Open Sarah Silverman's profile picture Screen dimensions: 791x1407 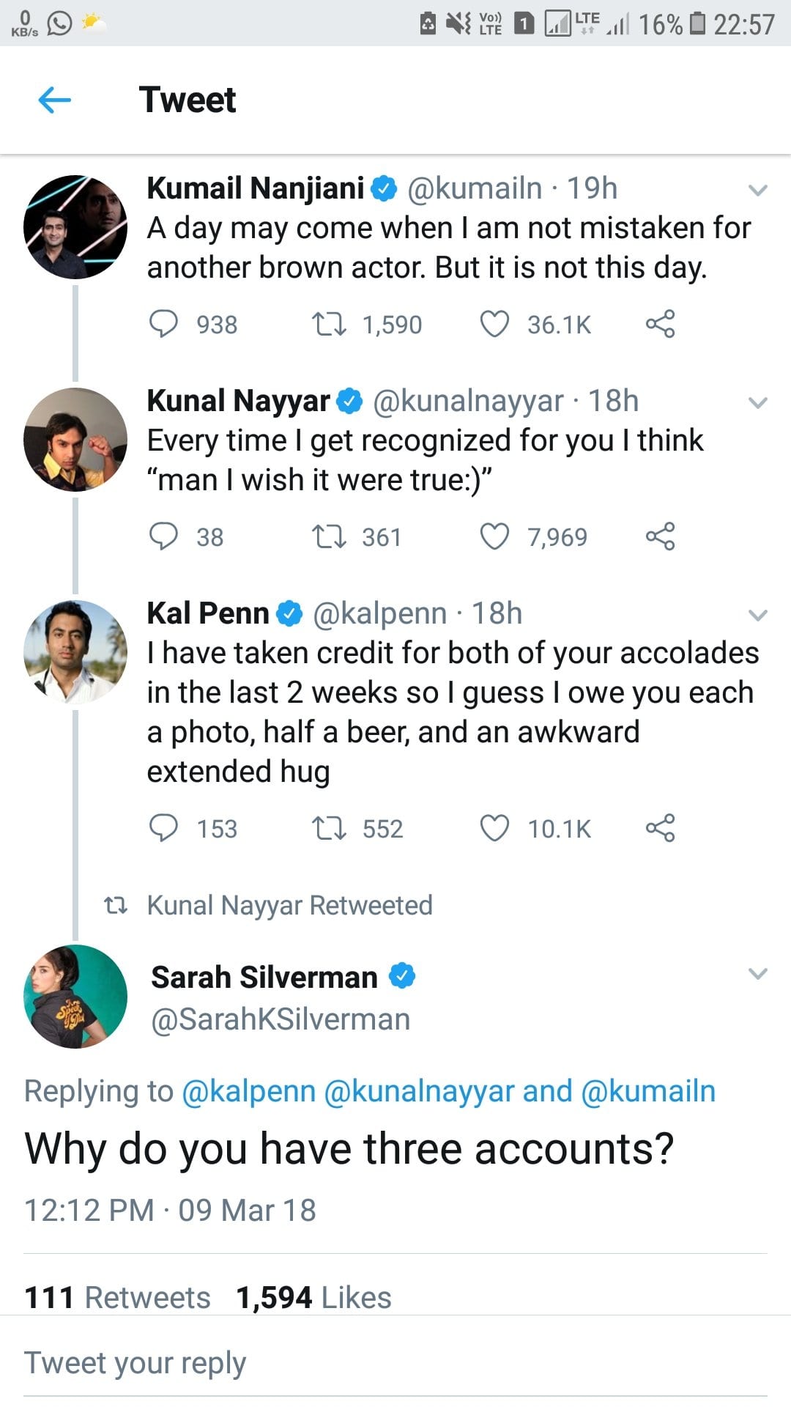[x=75, y=997]
